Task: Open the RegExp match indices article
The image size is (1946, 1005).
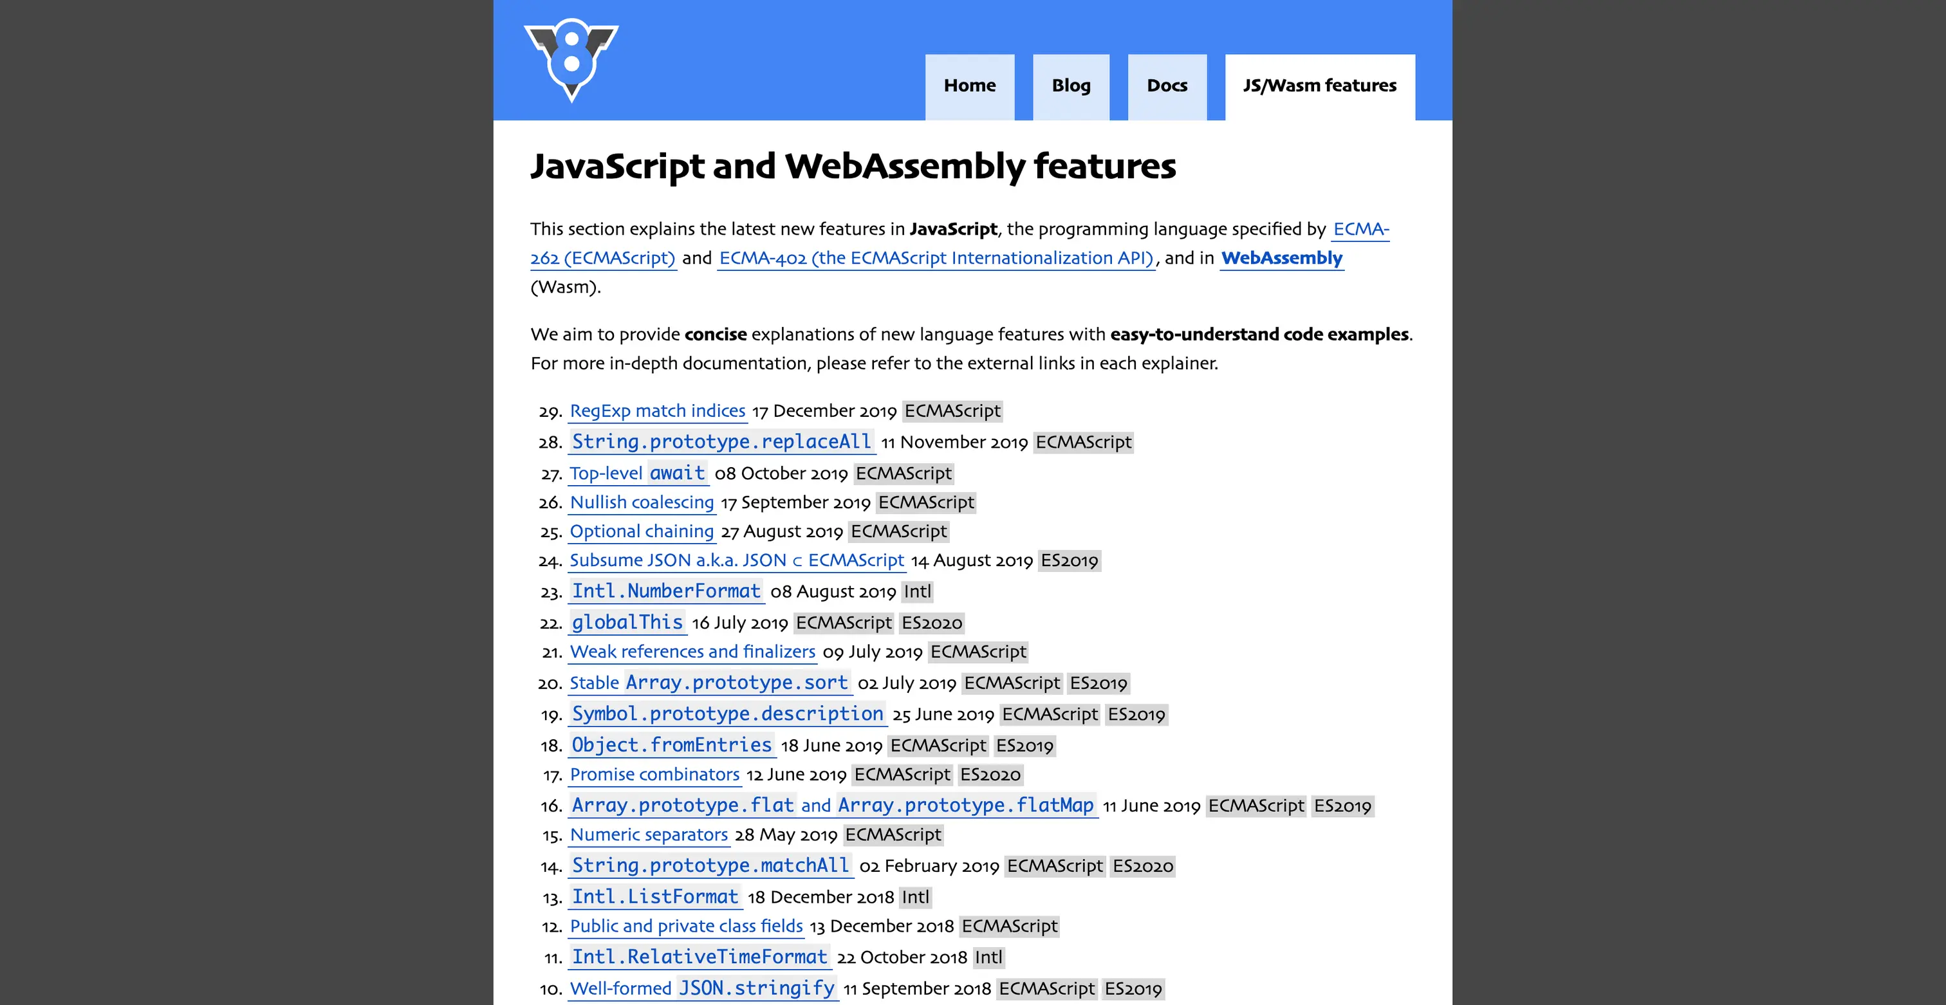Action: click(x=657, y=410)
